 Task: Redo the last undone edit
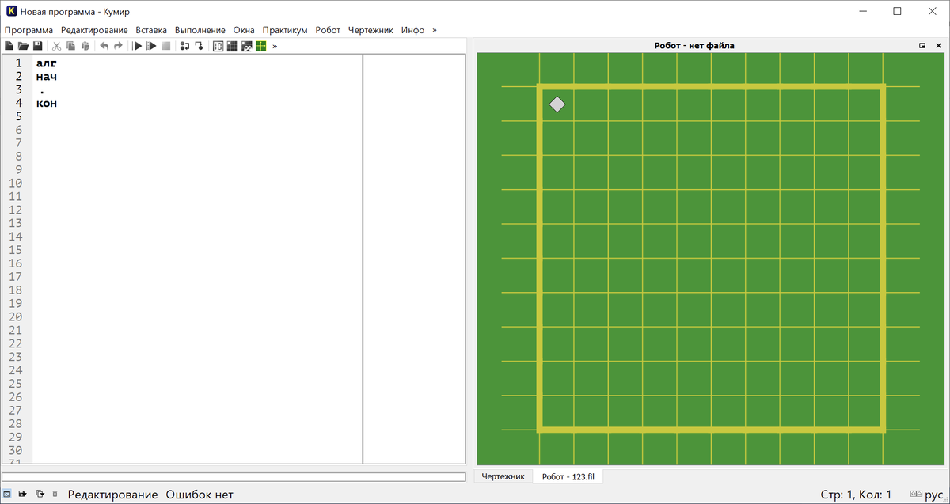tap(118, 46)
